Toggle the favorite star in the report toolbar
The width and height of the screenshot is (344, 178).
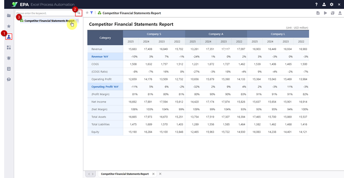click(87, 13)
